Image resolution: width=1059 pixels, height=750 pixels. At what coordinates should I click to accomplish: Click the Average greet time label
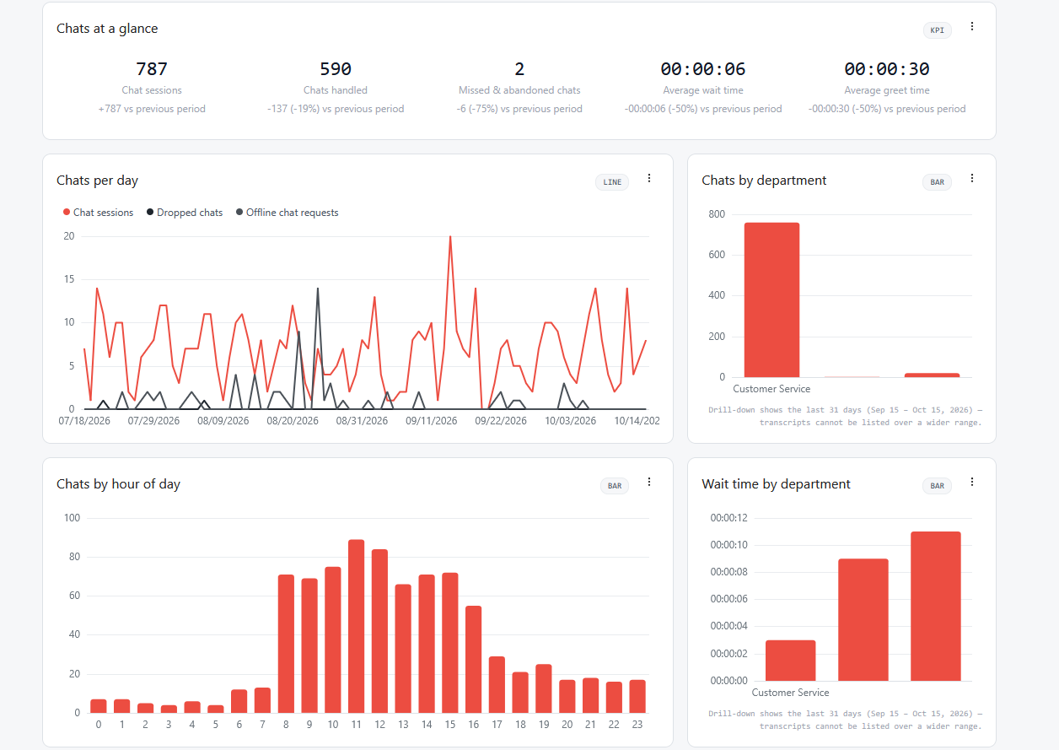click(x=887, y=90)
